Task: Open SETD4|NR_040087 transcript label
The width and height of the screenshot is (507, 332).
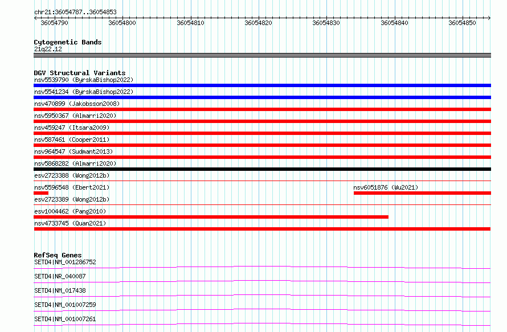Action: click(60, 276)
